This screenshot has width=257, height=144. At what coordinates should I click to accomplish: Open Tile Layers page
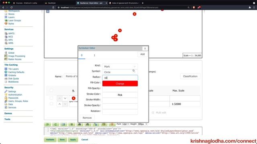point(13,69)
